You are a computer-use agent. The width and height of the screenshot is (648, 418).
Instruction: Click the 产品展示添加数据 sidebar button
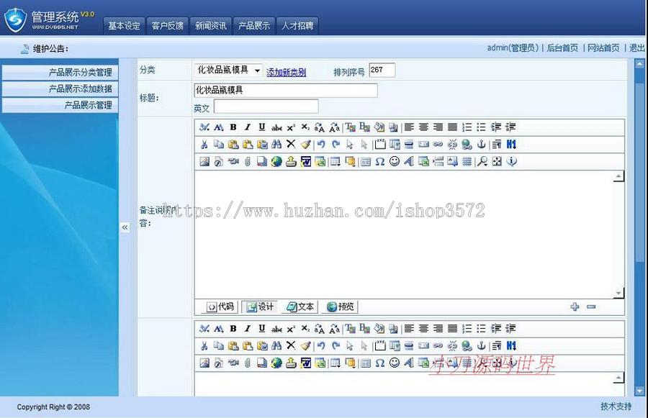[60, 88]
